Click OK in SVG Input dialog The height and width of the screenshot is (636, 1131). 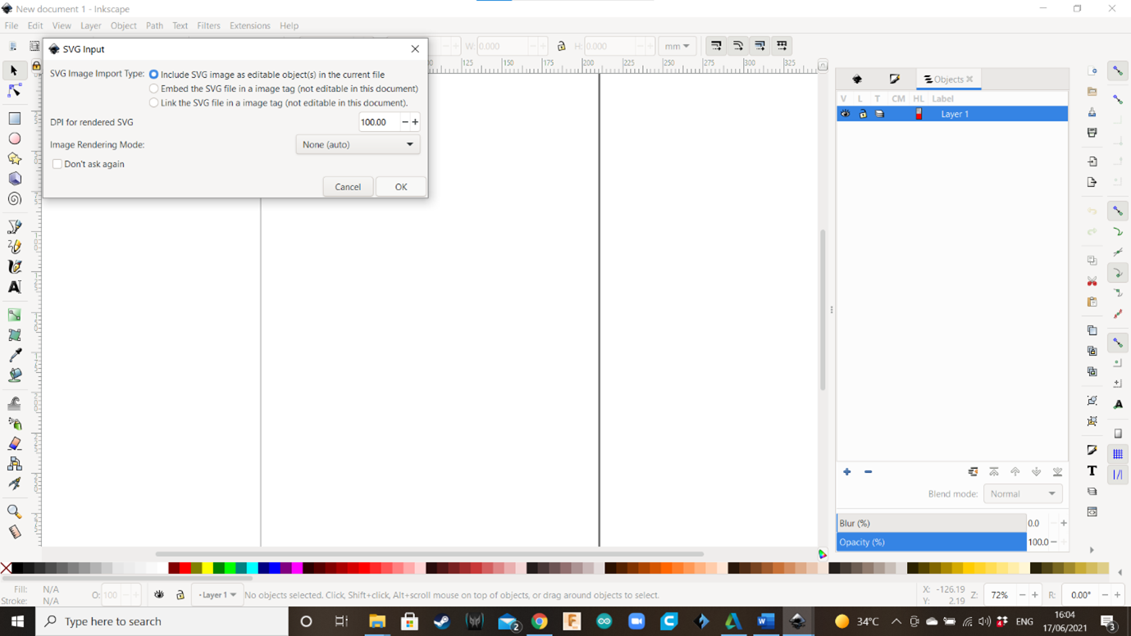[x=401, y=187]
